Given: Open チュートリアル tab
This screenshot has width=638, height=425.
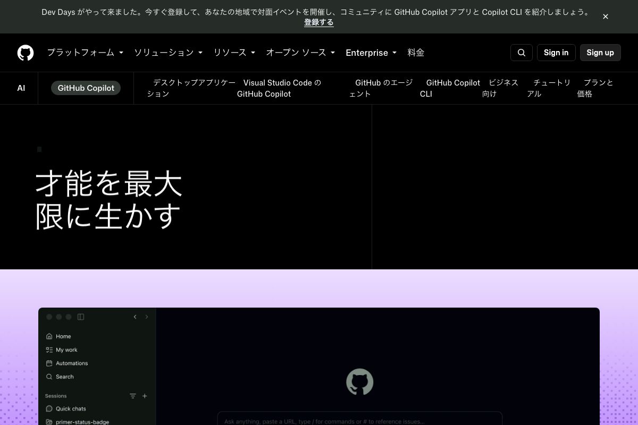Looking at the screenshot, I should tap(549, 88).
